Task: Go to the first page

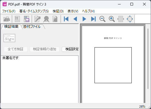Action: tap(66, 19)
